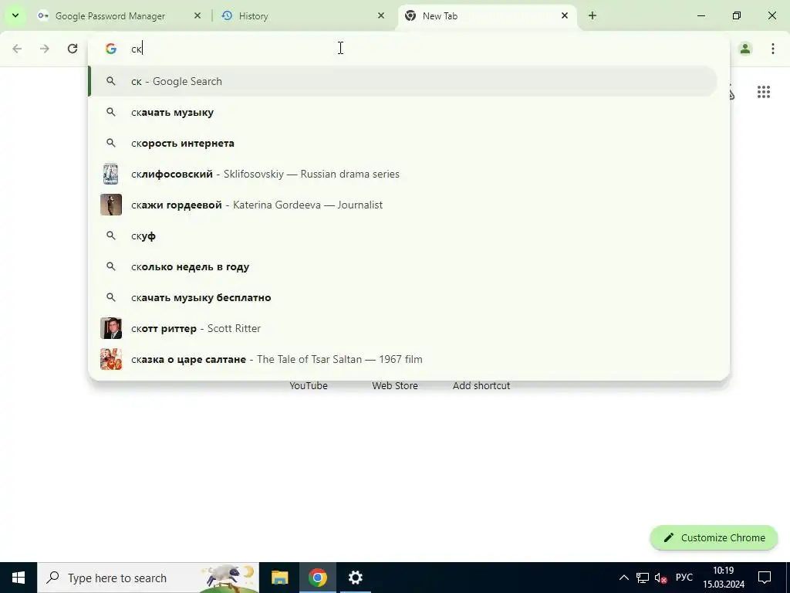Go forward with the forward arrow
The image size is (790, 593).
[45, 49]
